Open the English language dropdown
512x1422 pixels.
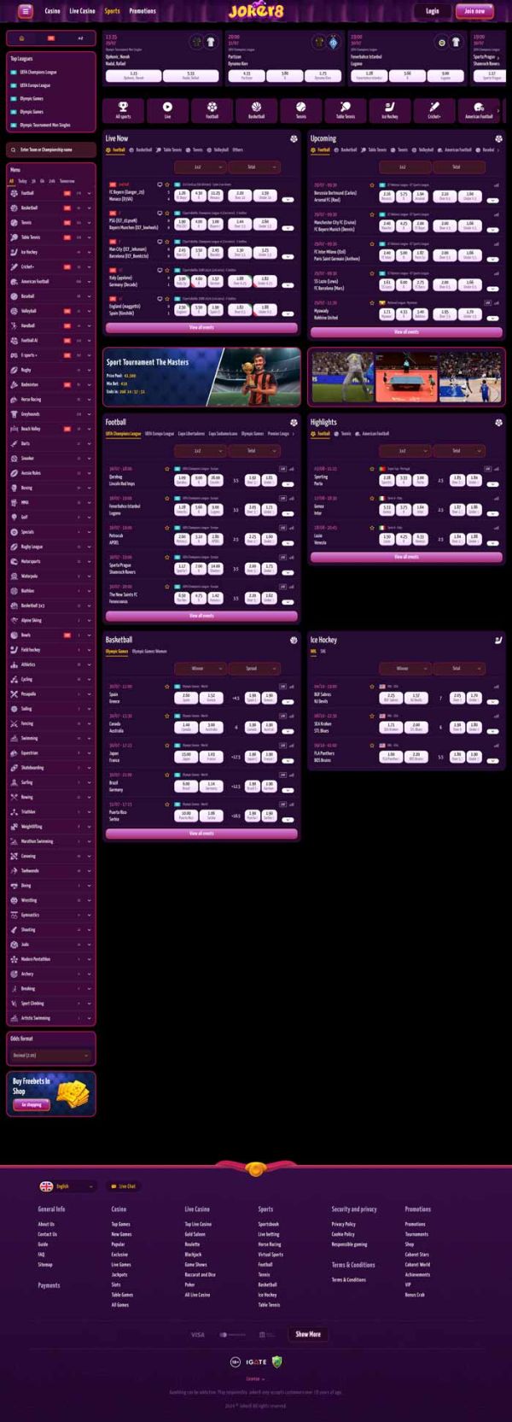pos(67,1186)
